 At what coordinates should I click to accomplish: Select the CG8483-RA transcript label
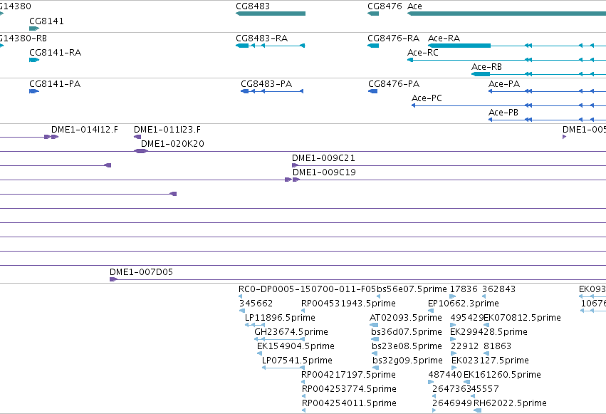tap(261, 38)
